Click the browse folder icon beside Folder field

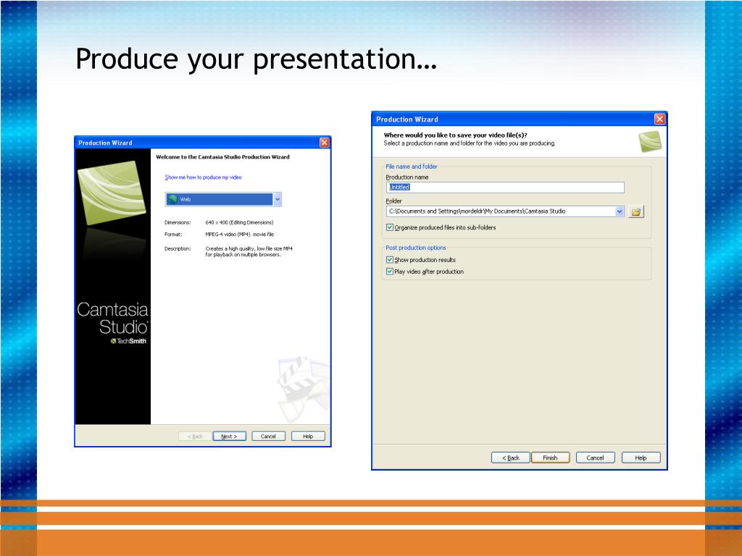click(x=636, y=212)
